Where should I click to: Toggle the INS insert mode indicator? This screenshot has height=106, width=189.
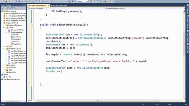click(x=186, y=105)
